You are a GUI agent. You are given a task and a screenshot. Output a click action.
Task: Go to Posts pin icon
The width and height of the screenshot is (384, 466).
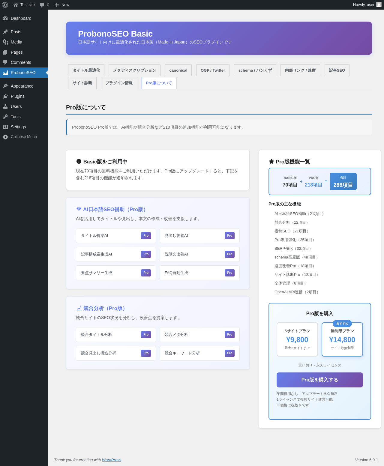click(x=5, y=32)
